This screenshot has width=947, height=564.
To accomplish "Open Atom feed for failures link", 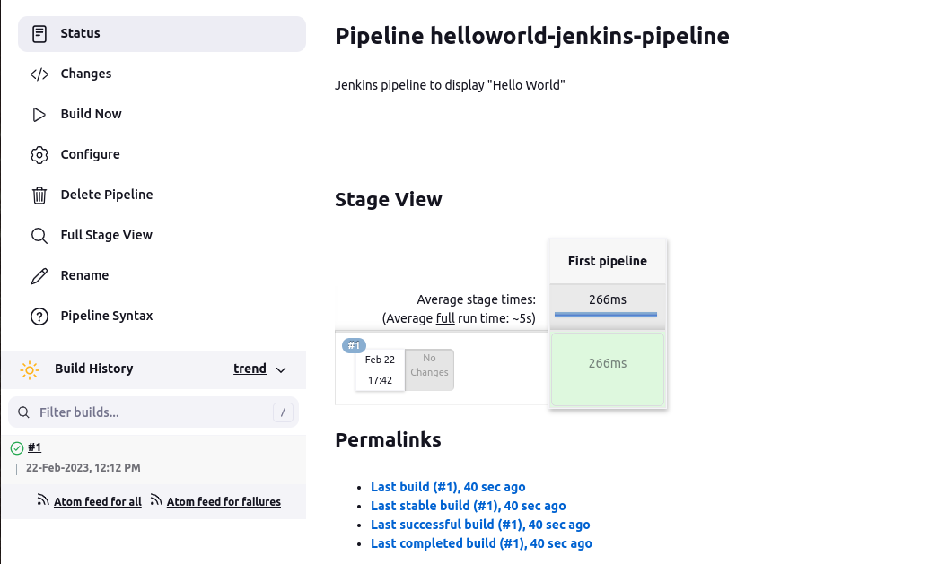I will click(x=224, y=502).
